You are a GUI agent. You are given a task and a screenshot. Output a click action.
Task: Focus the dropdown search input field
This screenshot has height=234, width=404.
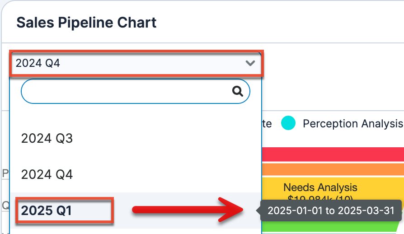[127, 92]
